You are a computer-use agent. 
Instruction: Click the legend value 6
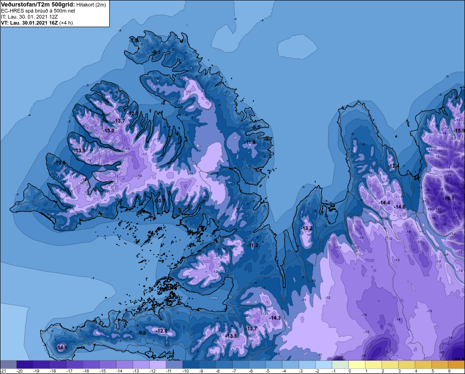(449, 371)
